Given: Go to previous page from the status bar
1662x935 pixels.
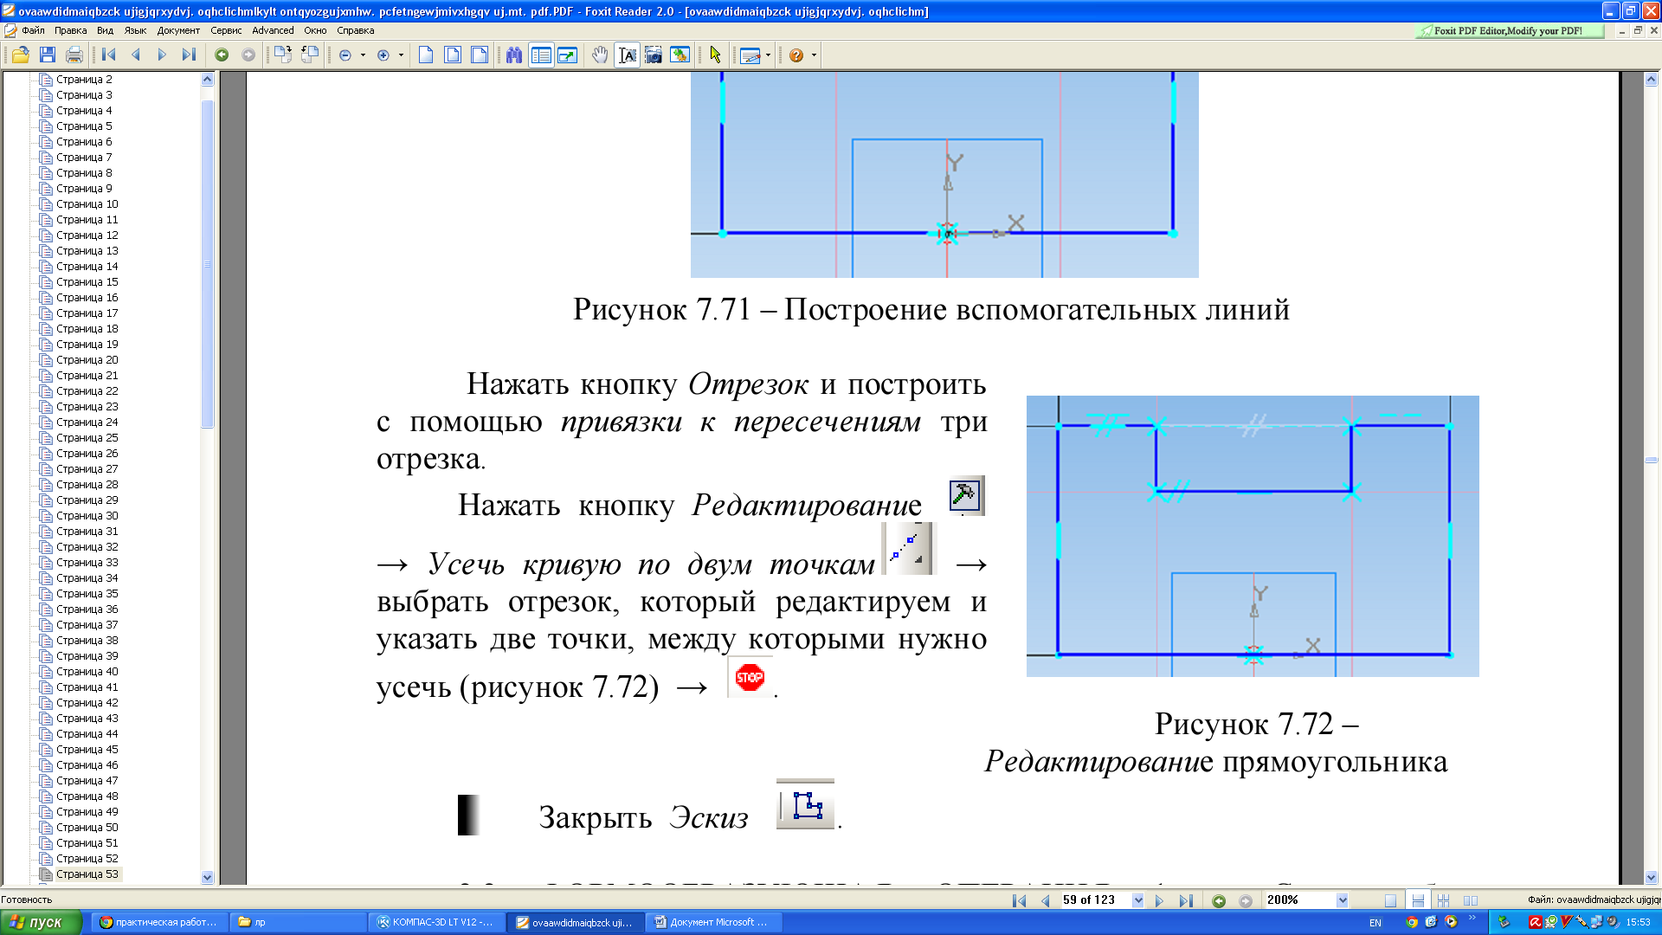Looking at the screenshot, I should click(1046, 900).
